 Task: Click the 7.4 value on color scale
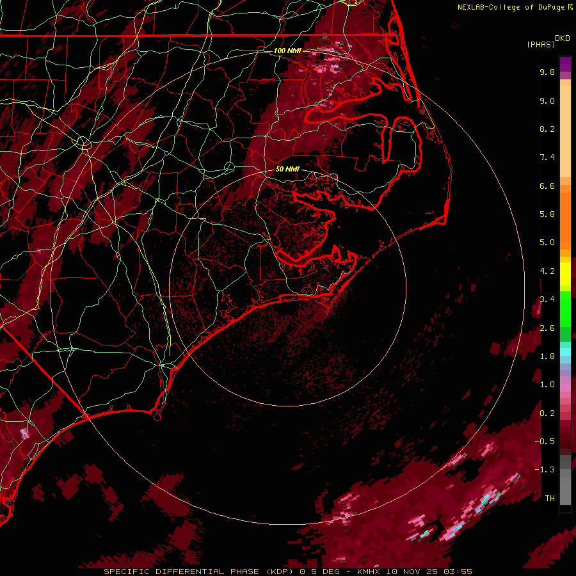pyautogui.click(x=547, y=157)
